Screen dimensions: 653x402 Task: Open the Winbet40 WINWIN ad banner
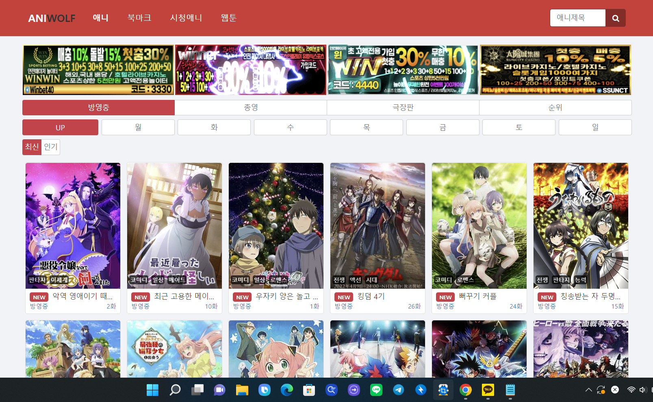tap(98, 70)
